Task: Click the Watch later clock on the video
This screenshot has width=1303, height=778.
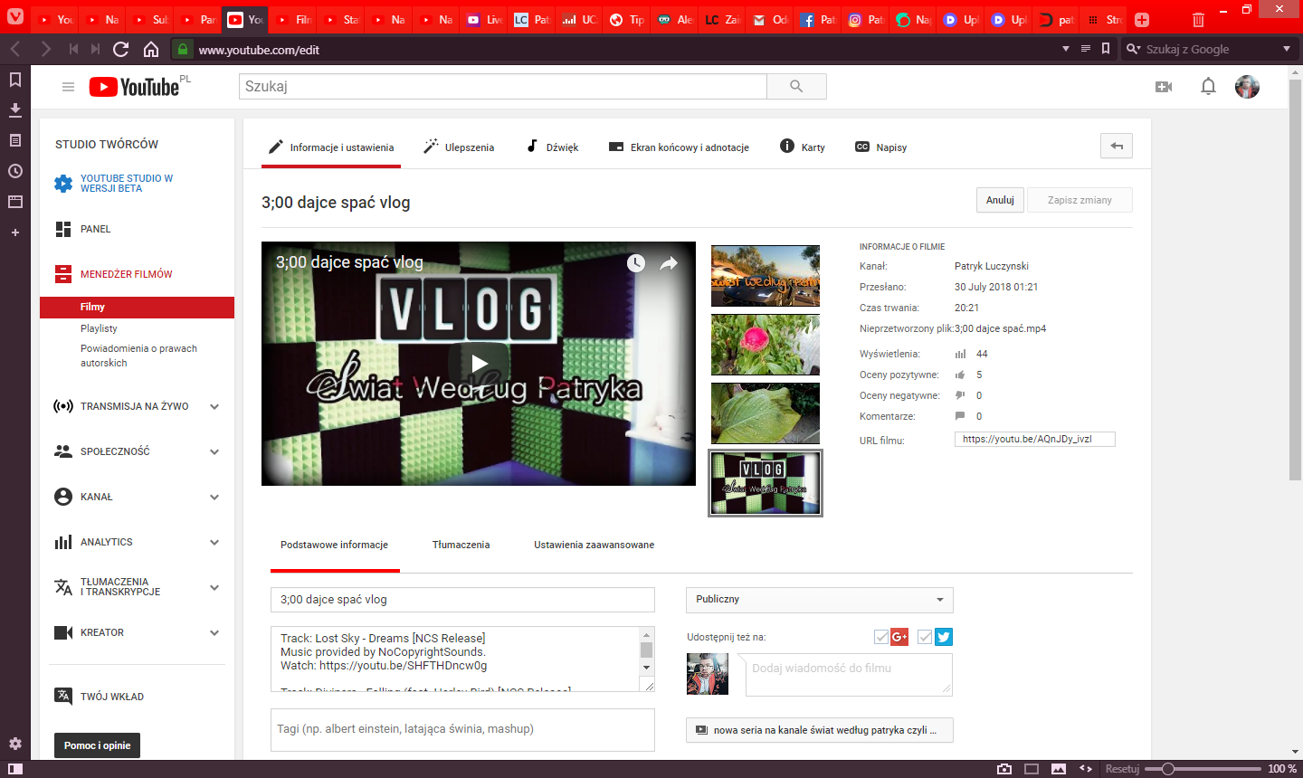Action: click(636, 263)
